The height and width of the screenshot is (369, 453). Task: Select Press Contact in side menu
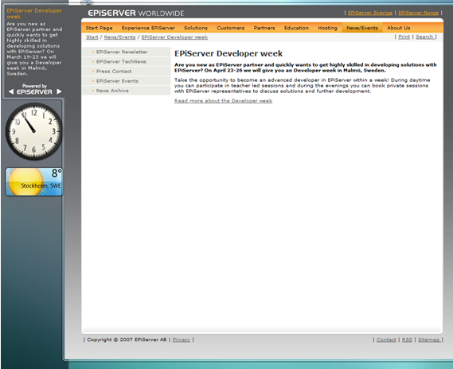pos(126,72)
